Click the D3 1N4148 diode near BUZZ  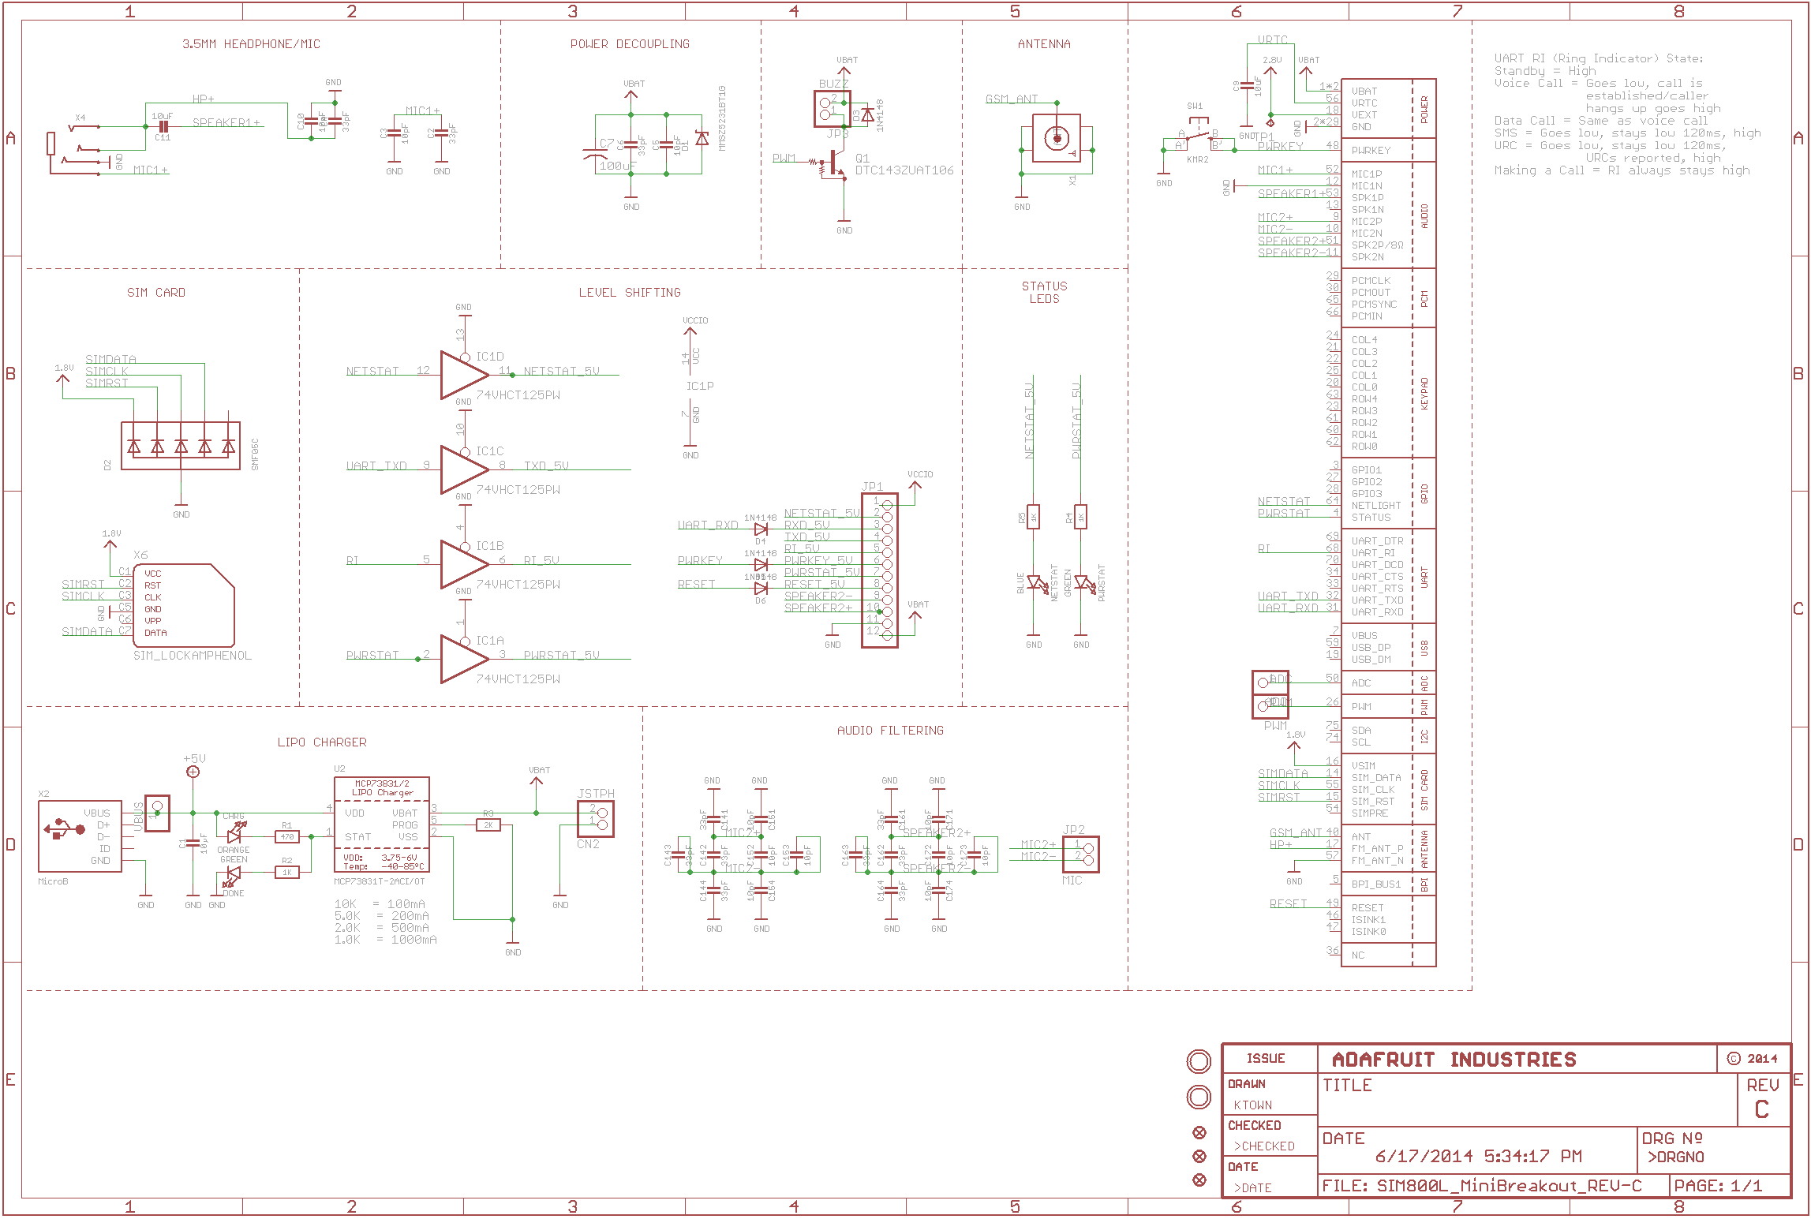click(868, 115)
